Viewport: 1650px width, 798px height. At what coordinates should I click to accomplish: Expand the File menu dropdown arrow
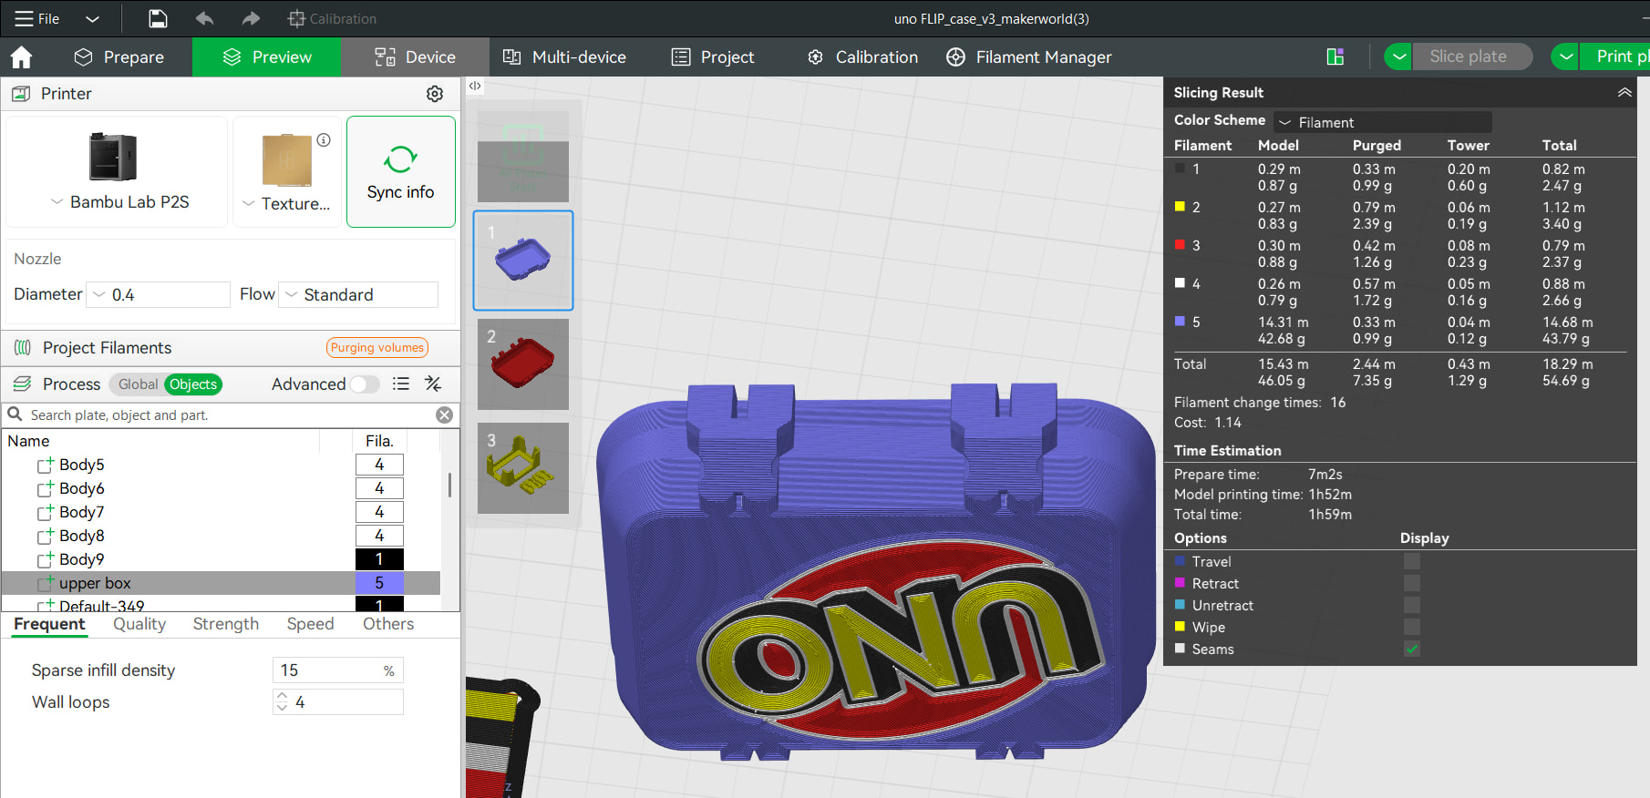[92, 18]
